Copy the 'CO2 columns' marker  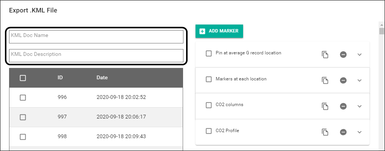tap(325, 106)
